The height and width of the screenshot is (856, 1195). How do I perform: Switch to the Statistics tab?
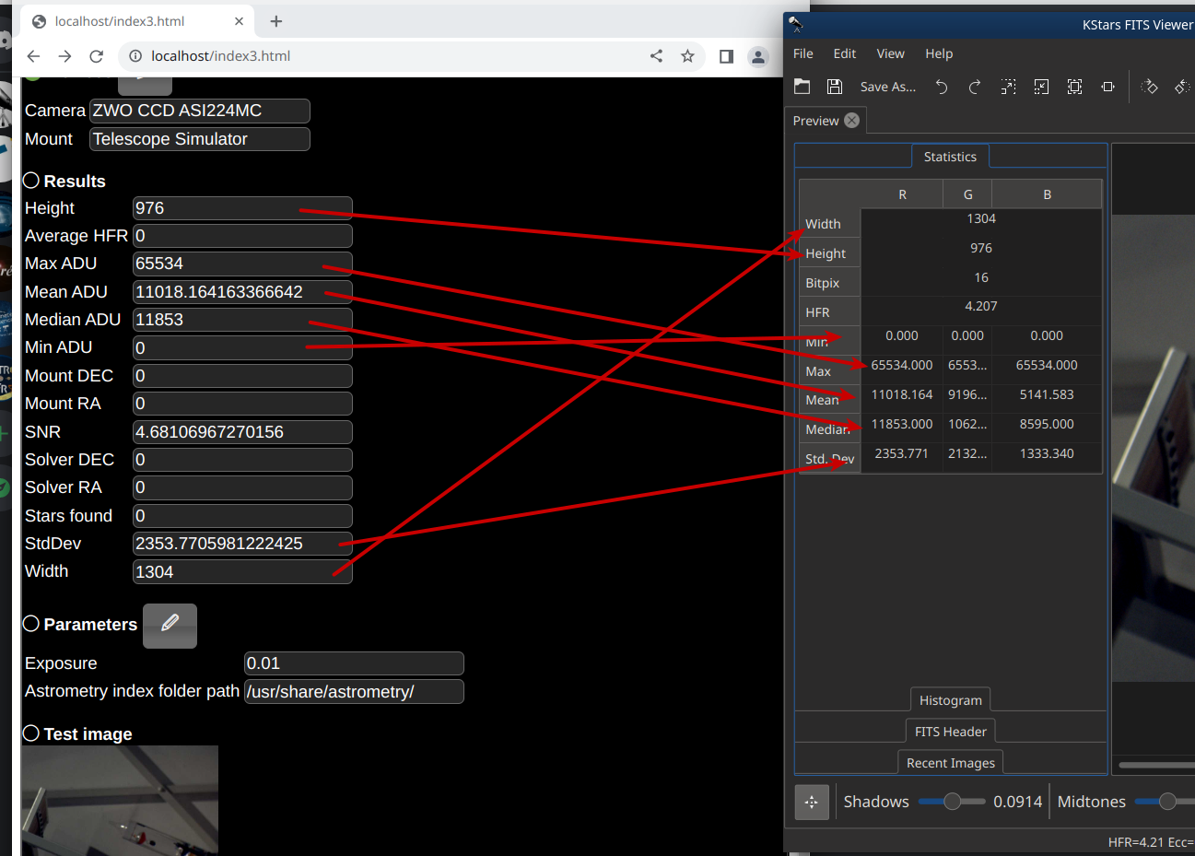[x=950, y=157]
